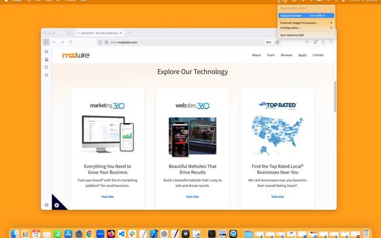This screenshot has width=381, height=238.
Task: Open the Firefox account icon
Action: pyautogui.click(x=315, y=42)
